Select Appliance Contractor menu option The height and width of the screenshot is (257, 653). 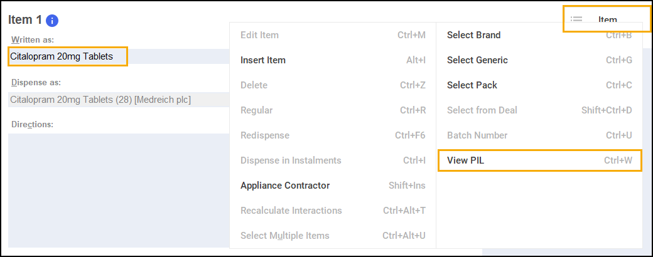tap(333, 186)
